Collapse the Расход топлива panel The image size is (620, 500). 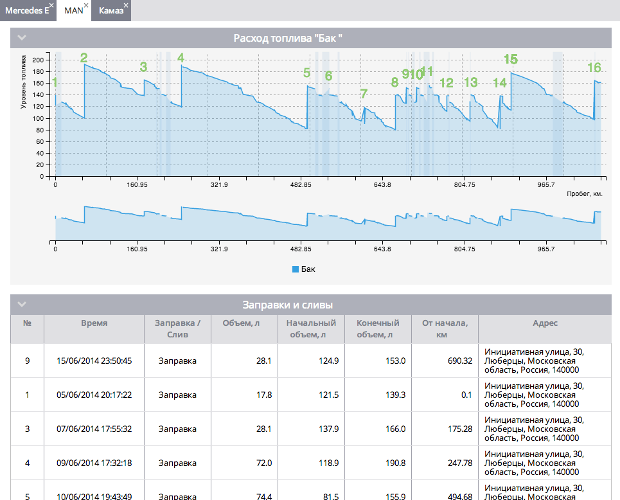pos(22,38)
